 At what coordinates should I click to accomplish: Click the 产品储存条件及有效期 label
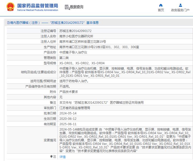pyautogui.click(x=41, y=87)
